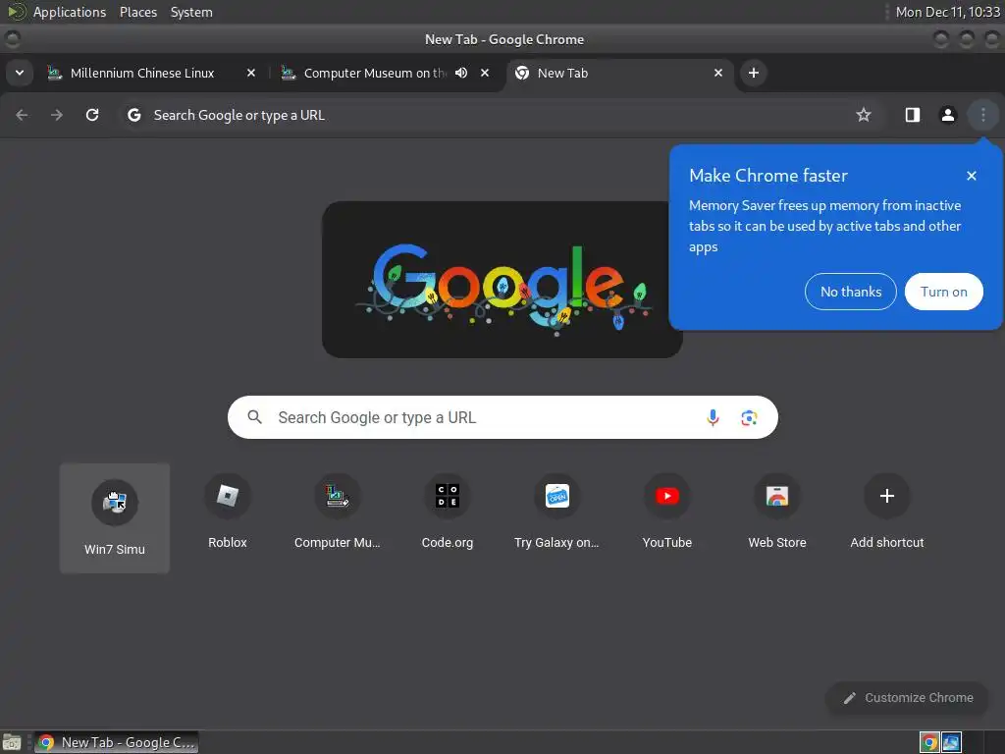Screen dimensions: 1005x754
Task: Open the Computer Mu... shortcut
Action: pyautogui.click(x=338, y=512)
